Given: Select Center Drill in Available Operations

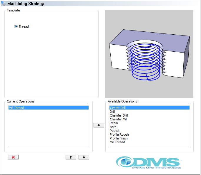Looking at the screenshot, I should click(x=149, y=108).
